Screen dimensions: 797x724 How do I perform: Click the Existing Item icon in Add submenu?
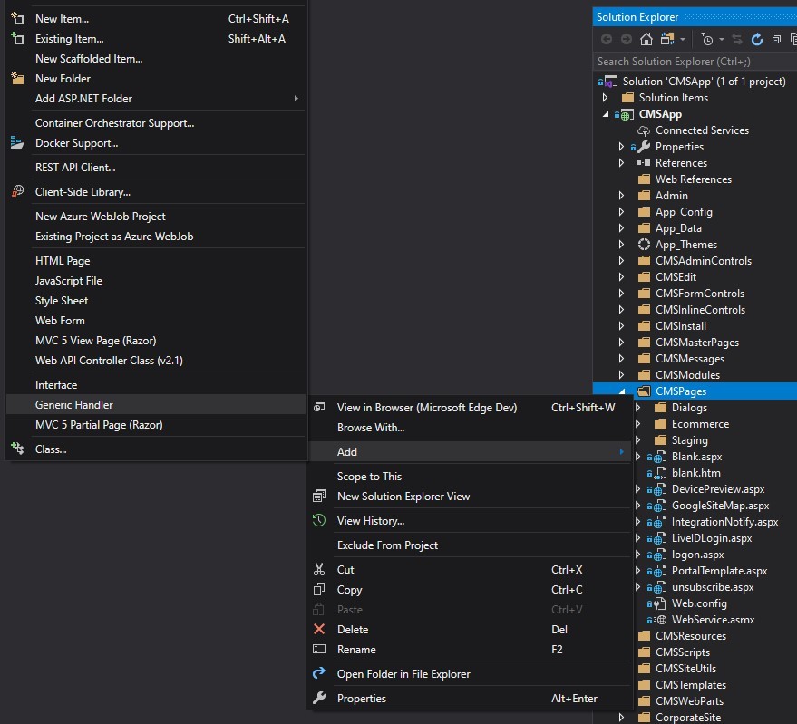click(17, 39)
